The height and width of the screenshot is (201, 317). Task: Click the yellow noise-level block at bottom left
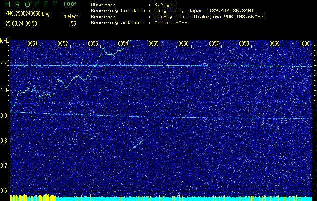[x=33, y=198]
